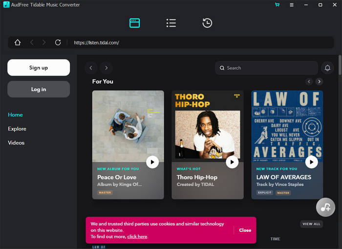Click 'Album by Kings Of...' text

point(119,184)
